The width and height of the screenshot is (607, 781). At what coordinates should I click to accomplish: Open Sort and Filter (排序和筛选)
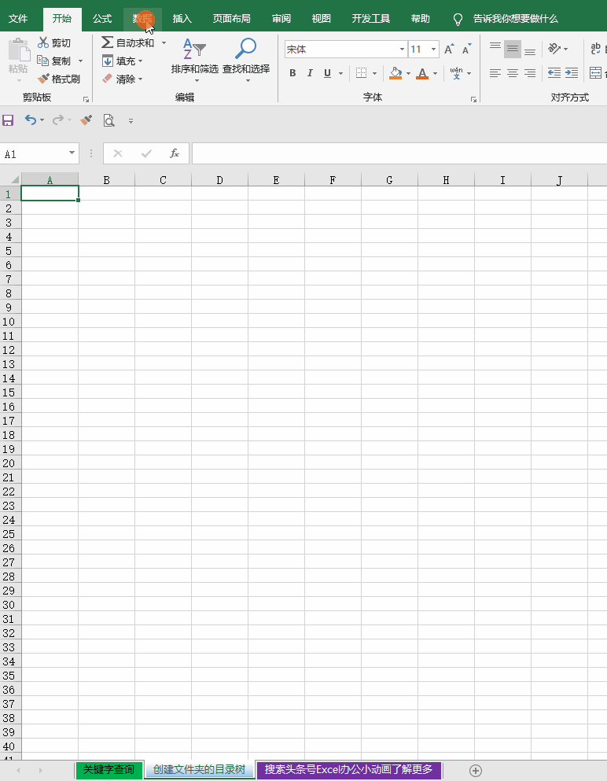[195, 60]
